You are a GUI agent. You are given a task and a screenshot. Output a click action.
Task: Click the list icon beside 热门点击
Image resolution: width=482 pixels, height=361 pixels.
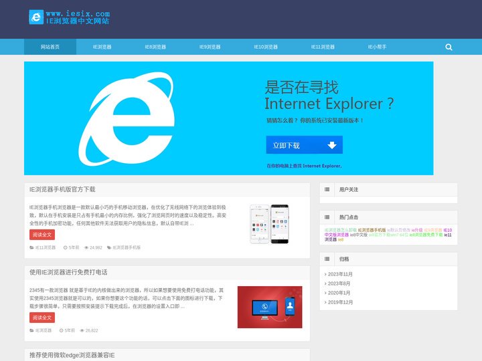tap(327, 217)
